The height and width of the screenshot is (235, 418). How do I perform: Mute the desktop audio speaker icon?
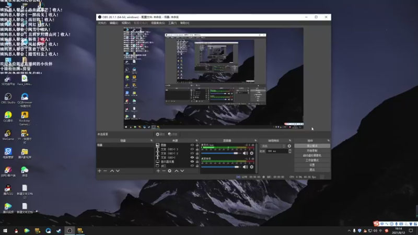point(245,167)
